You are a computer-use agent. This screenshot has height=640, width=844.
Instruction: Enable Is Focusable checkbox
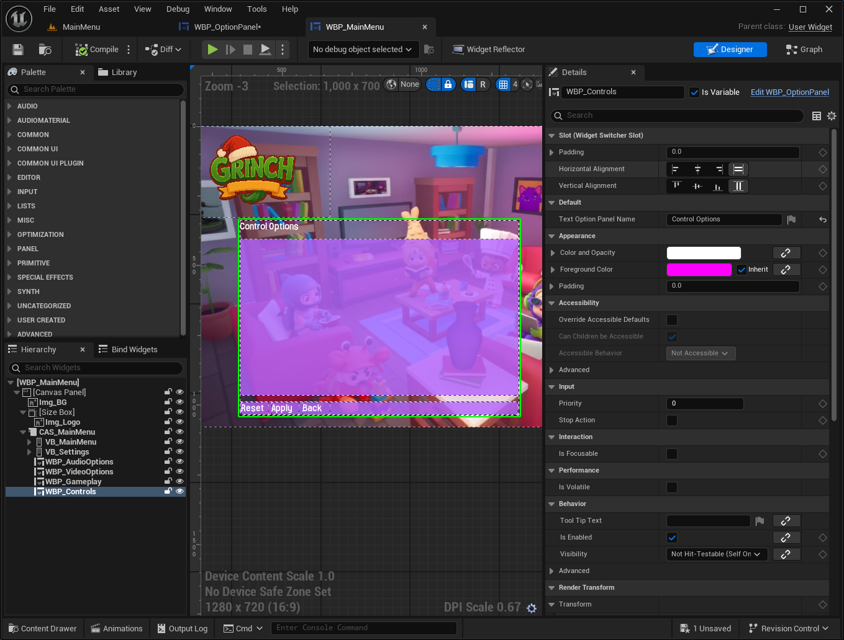click(x=672, y=454)
